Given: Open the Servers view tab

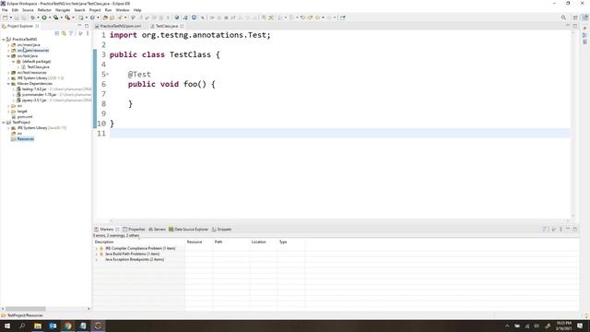Looking at the screenshot, I should [x=157, y=229].
